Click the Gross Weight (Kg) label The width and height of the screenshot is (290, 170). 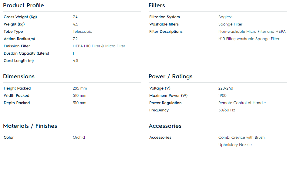tap(20, 17)
